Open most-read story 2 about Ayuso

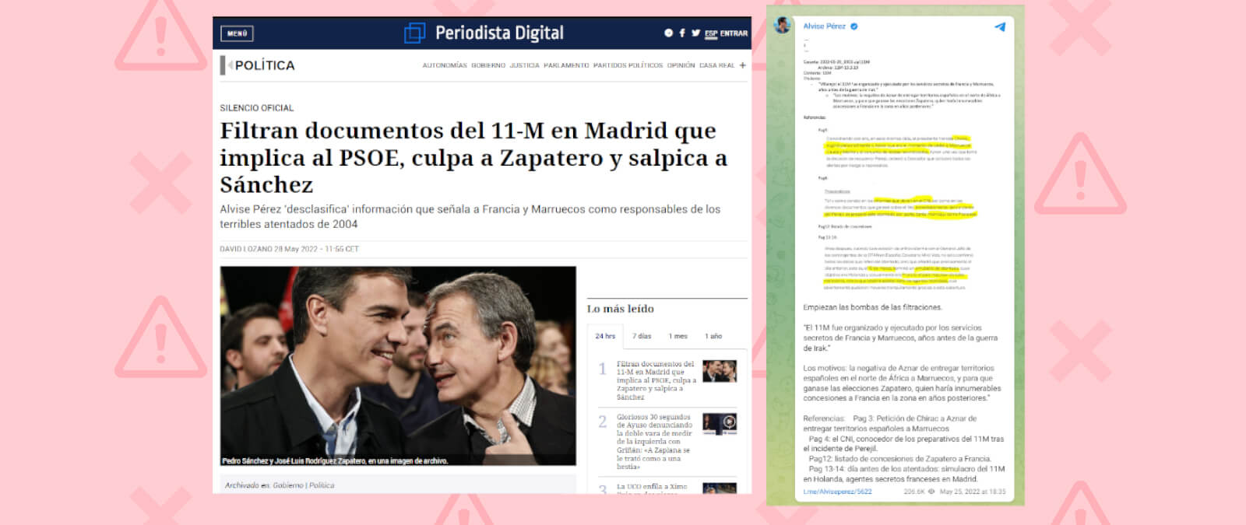pyautogui.click(x=655, y=442)
